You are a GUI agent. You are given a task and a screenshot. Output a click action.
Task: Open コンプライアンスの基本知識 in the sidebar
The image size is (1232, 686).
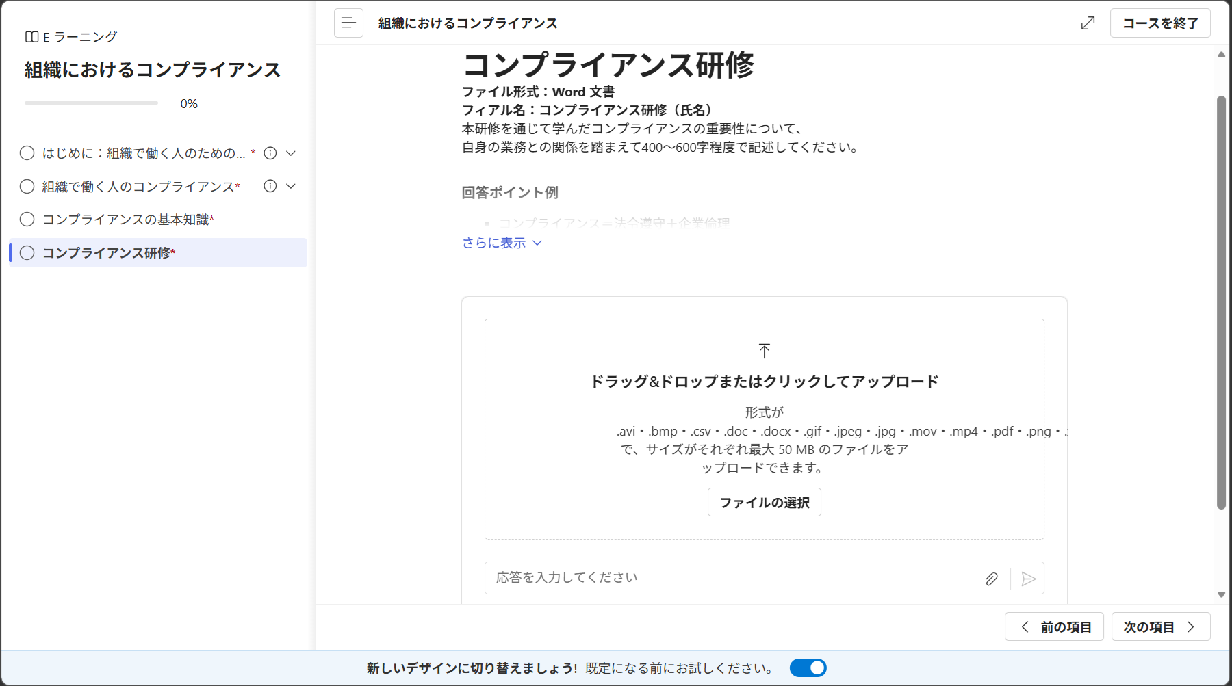pos(128,220)
